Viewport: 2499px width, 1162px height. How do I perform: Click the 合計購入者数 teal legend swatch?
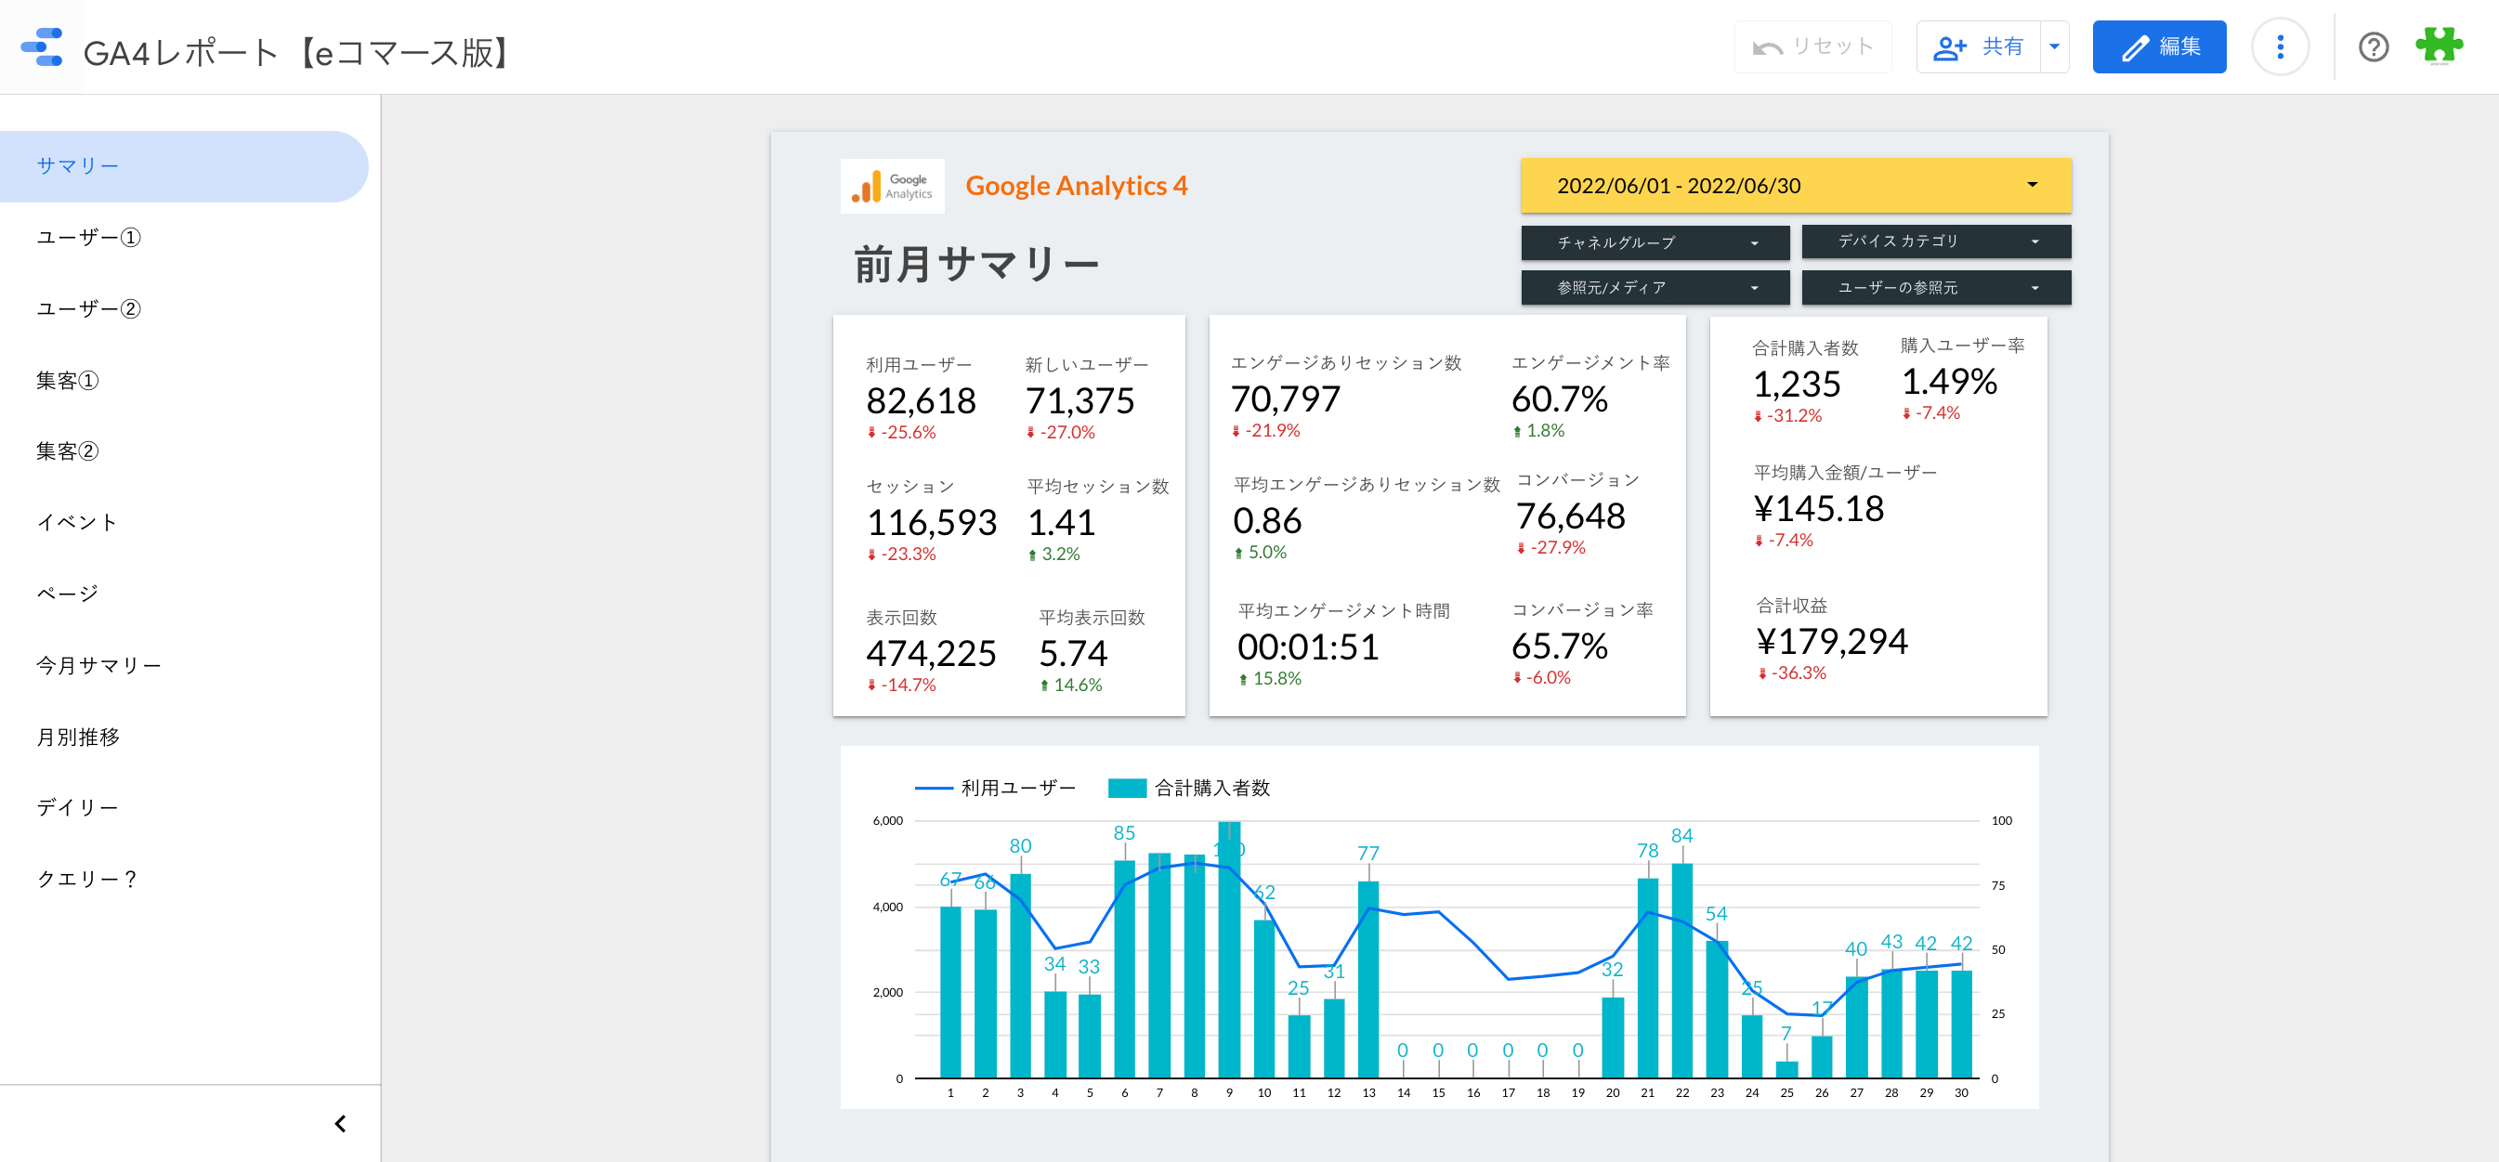pyautogui.click(x=1126, y=788)
